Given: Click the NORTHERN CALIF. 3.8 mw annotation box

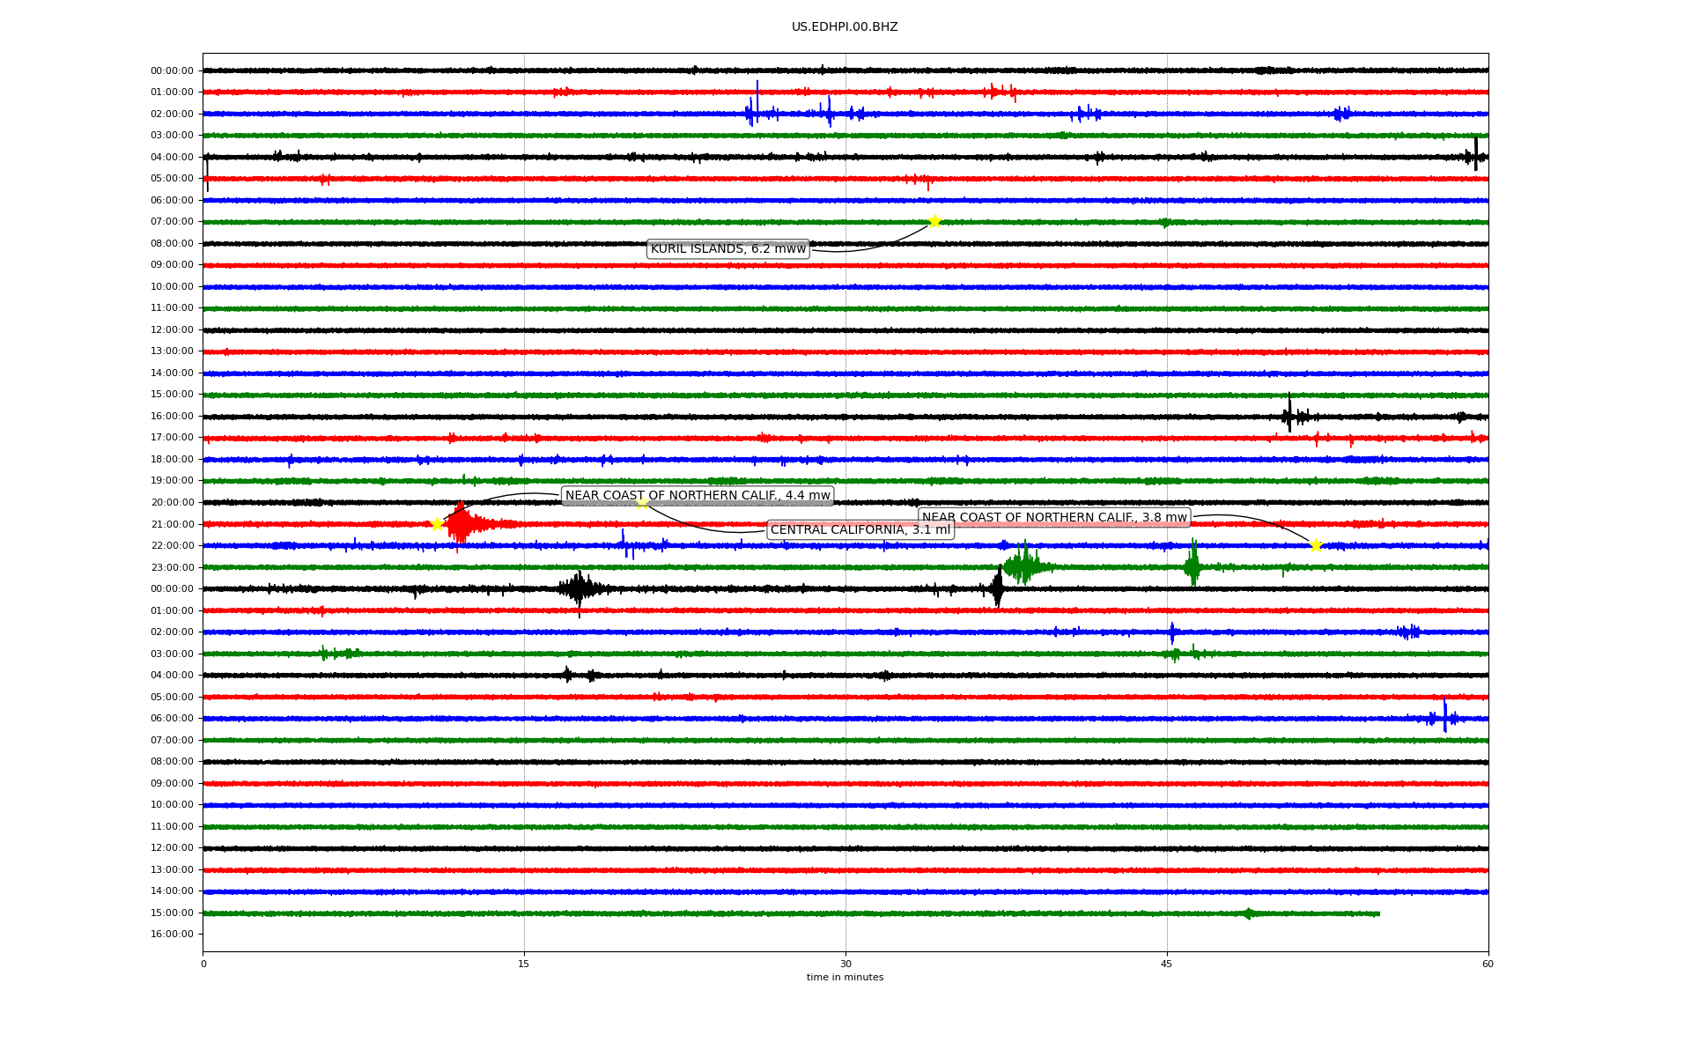Looking at the screenshot, I should tap(1053, 517).
